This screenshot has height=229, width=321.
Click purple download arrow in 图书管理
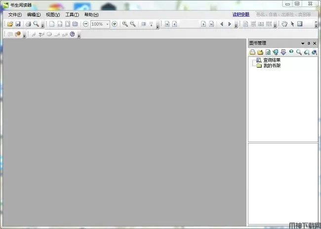[283, 52]
